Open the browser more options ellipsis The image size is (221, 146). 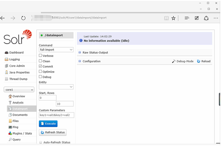pos(216,18)
